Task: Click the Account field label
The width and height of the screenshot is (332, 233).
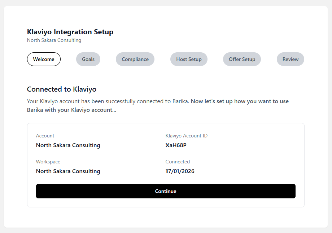Action: (45, 136)
